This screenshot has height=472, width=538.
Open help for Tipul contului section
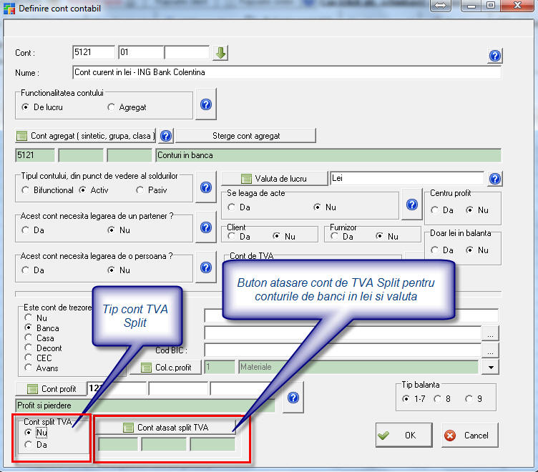pos(206,187)
